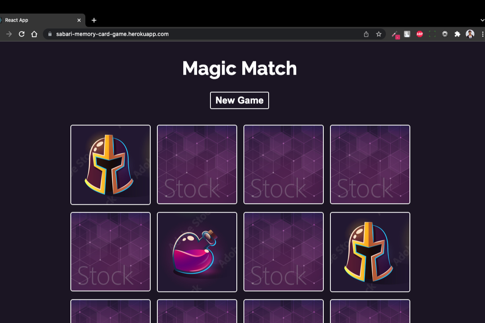Open a new tab with the plus button
The width and height of the screenshot is (485, 323).
coord(94,20)
